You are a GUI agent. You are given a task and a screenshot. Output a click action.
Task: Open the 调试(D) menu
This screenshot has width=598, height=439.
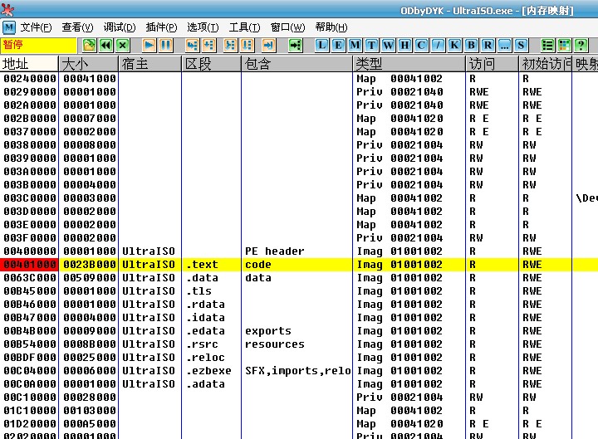[x=120, y=27]
